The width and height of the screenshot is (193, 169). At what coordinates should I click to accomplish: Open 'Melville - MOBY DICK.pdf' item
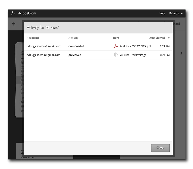click(136, 46)
